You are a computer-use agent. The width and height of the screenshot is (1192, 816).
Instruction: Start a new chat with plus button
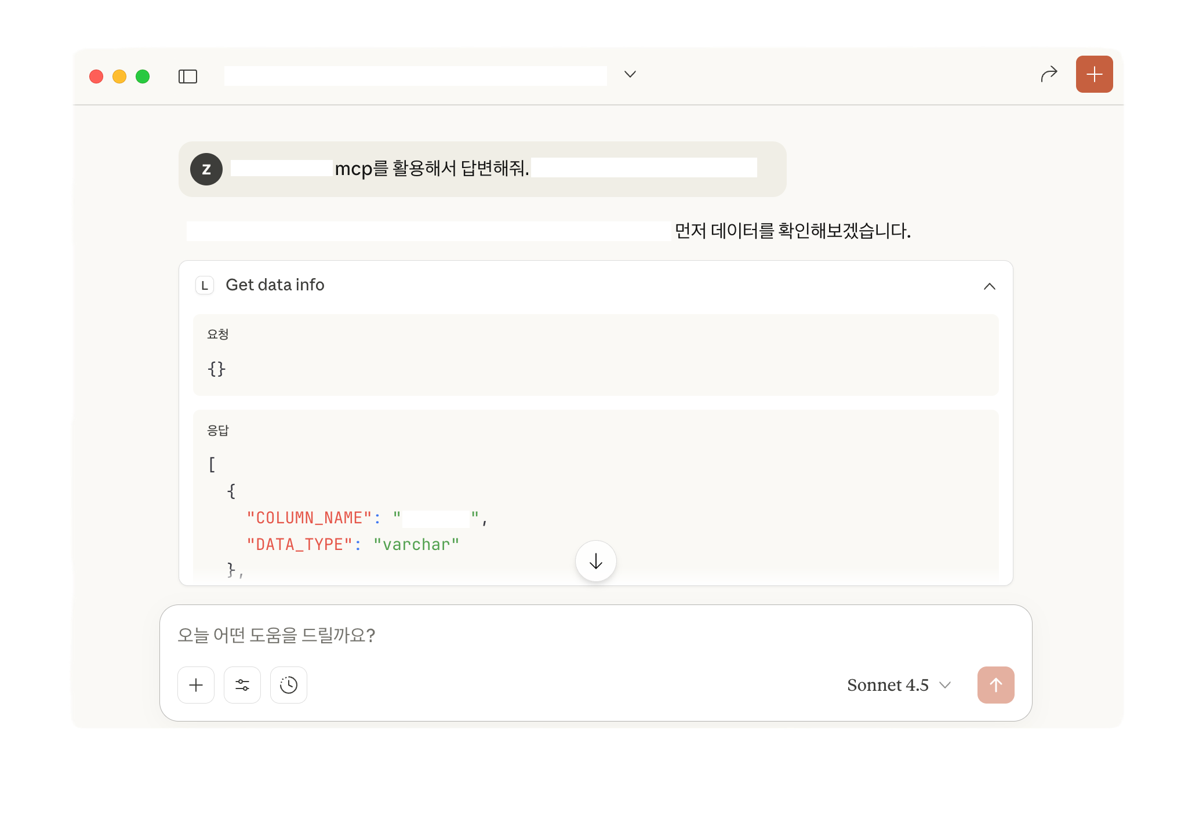[1094, 74]
